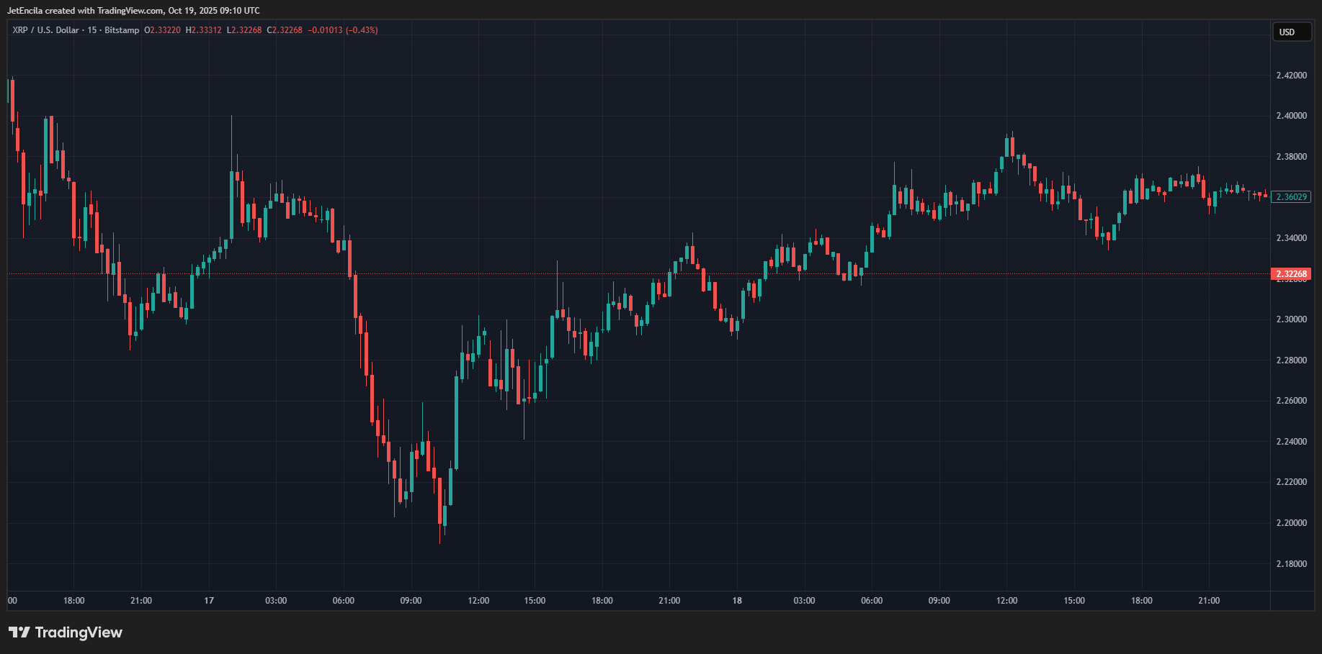Click the high value H2.33312

pyautogui.click(x=204, y=30)
